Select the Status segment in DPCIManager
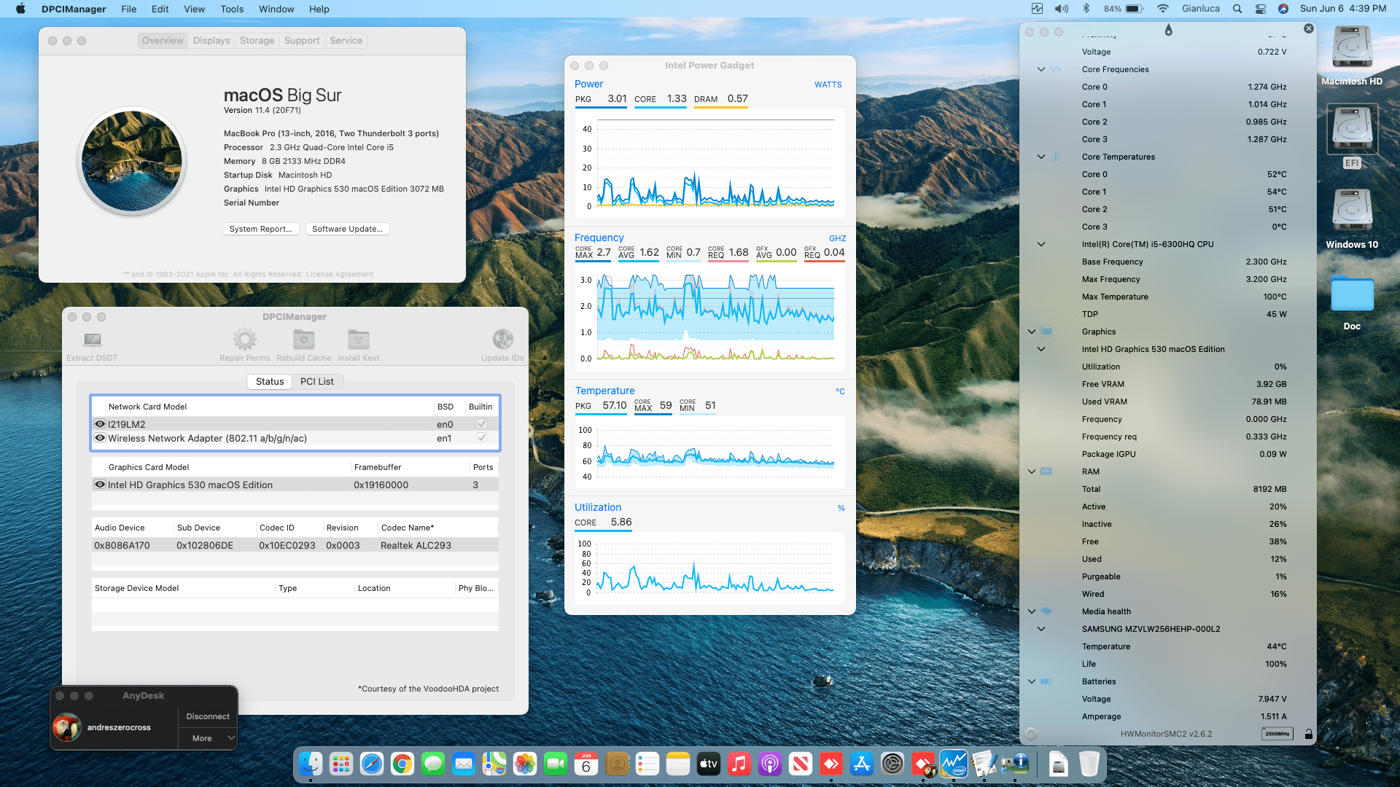Viewport: 1400px width, 787px height. click(270, 381)
